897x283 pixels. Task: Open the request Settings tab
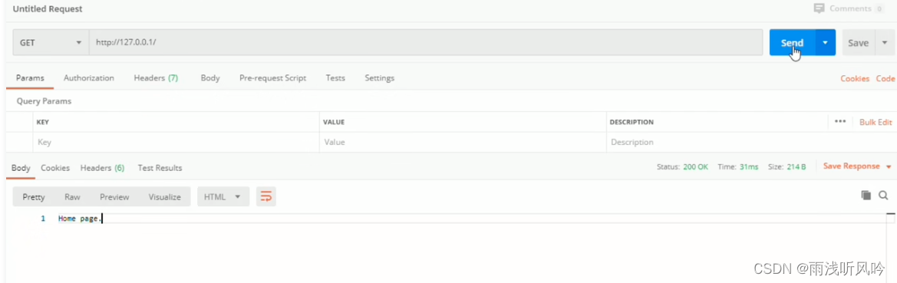tap(379, 77)
